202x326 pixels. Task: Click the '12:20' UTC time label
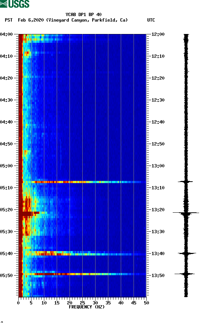[158, 78]
